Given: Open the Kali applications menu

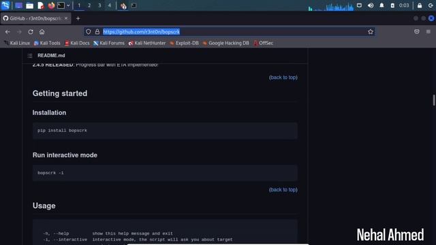Looking at the screenshot, I should (x=5, y=5).
